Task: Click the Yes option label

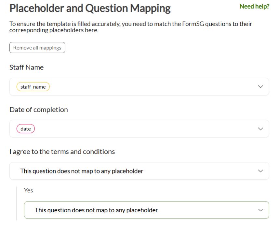Action: pyautogui.click(x=29, y=190)
